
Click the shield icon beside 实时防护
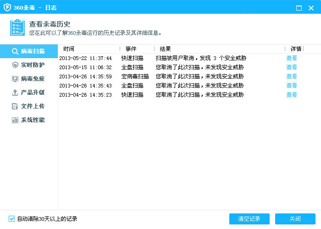(15, 65)
